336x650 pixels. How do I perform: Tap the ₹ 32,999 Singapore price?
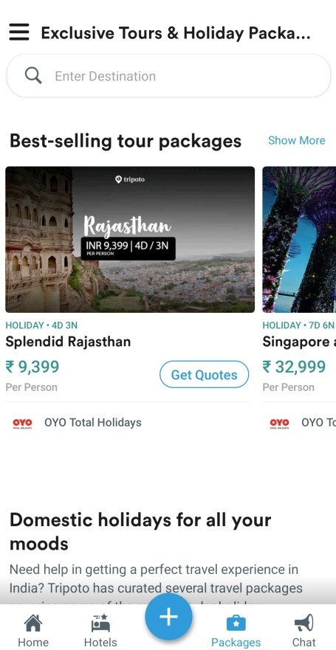294,367
